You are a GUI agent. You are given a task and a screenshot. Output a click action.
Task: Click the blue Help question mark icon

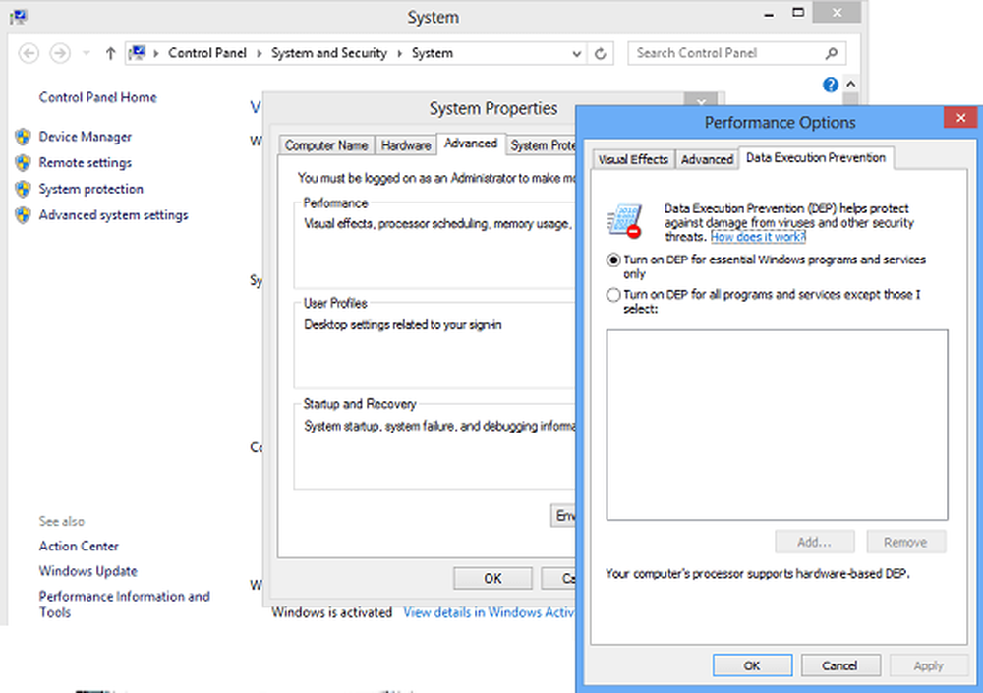tap(831, 86)
